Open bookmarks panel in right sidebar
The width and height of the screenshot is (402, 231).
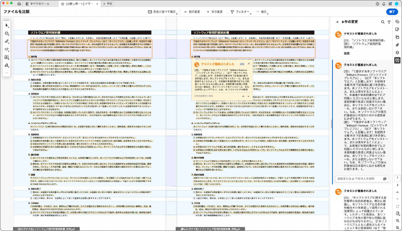coord(397,29)
